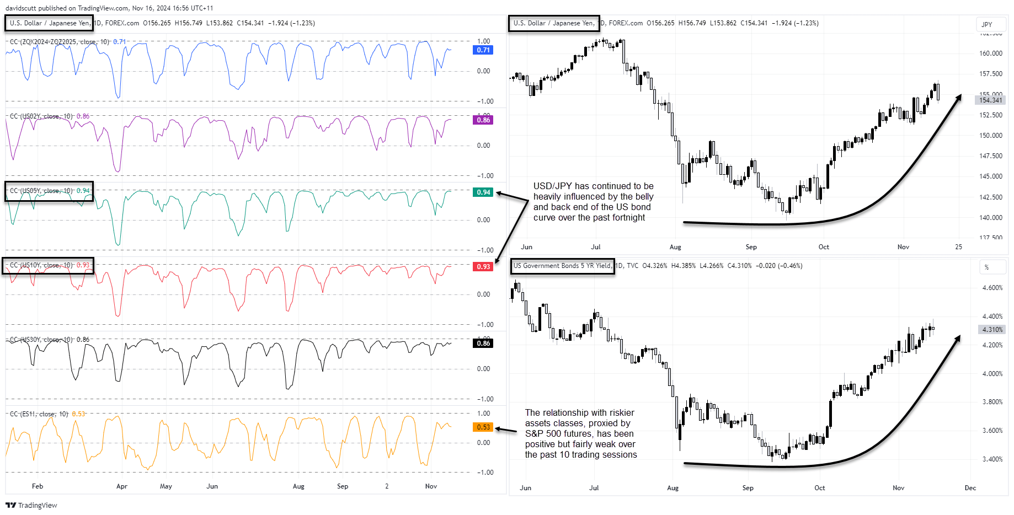Click the 4.000% yield axis level
The image size is (1014, 515).
point(992,374)
